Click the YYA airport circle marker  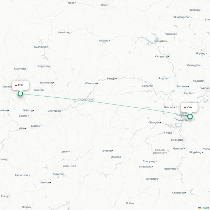(190, 117)
